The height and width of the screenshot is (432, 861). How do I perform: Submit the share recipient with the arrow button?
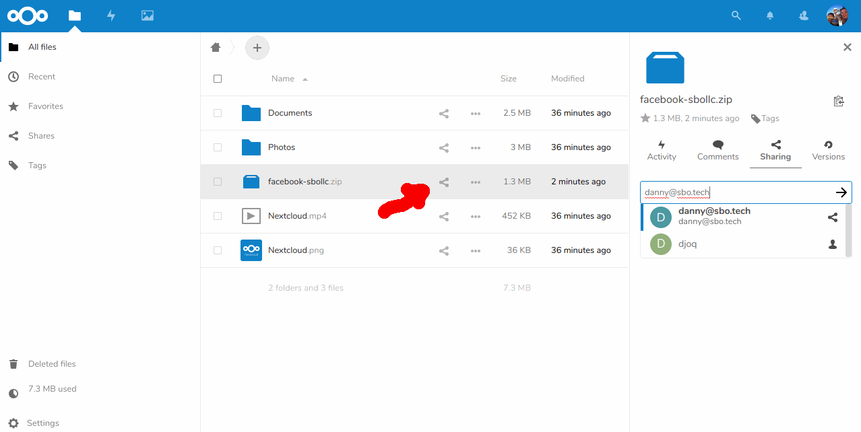tap(841, 192)
